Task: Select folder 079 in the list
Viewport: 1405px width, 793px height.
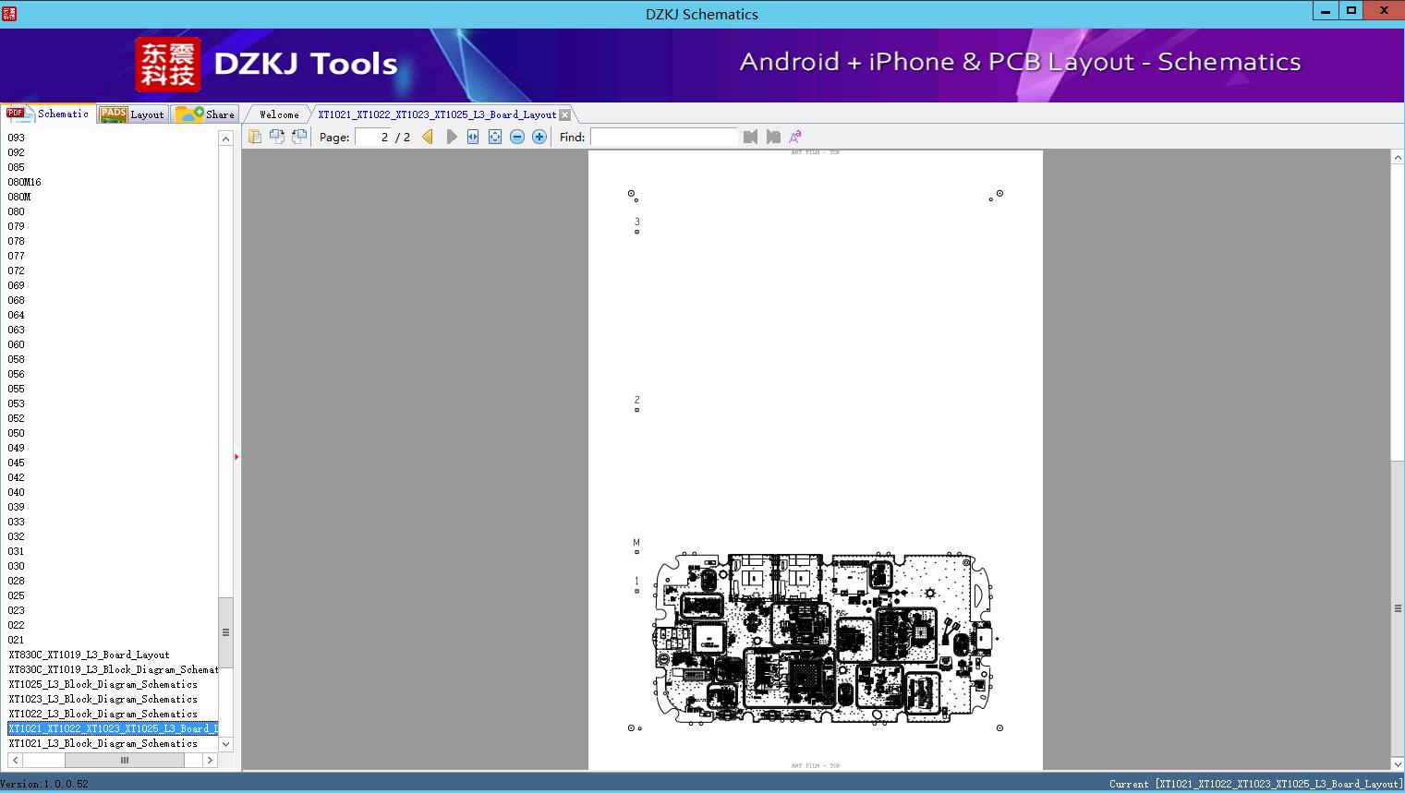Action: point(17,226)
